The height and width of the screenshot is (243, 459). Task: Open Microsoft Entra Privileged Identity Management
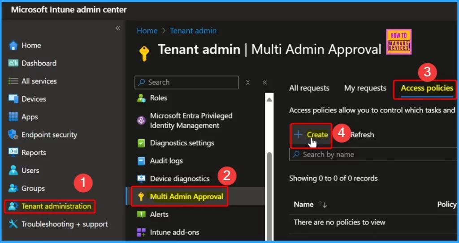191,120
